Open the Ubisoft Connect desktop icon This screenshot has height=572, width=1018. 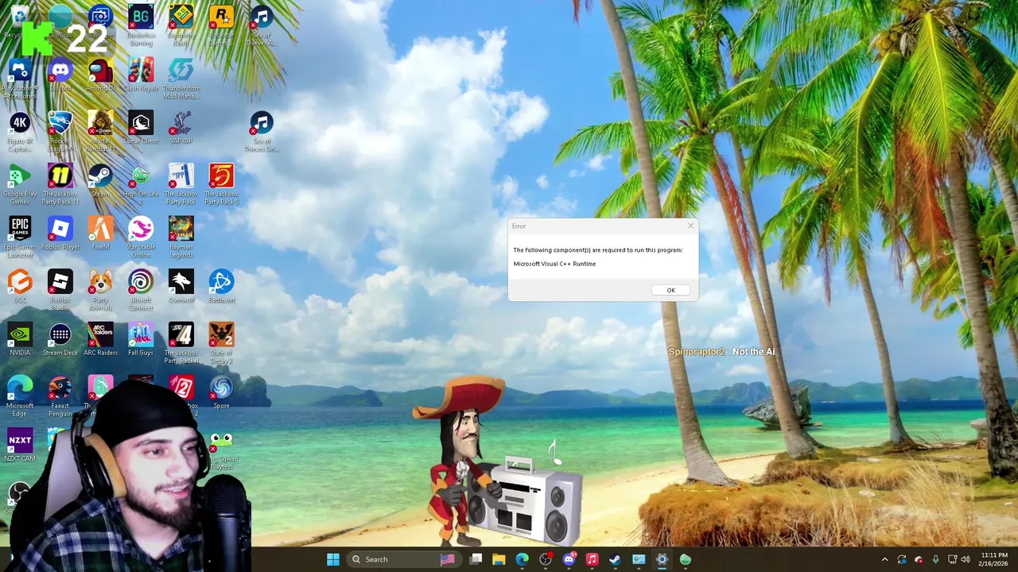(141, 291)
